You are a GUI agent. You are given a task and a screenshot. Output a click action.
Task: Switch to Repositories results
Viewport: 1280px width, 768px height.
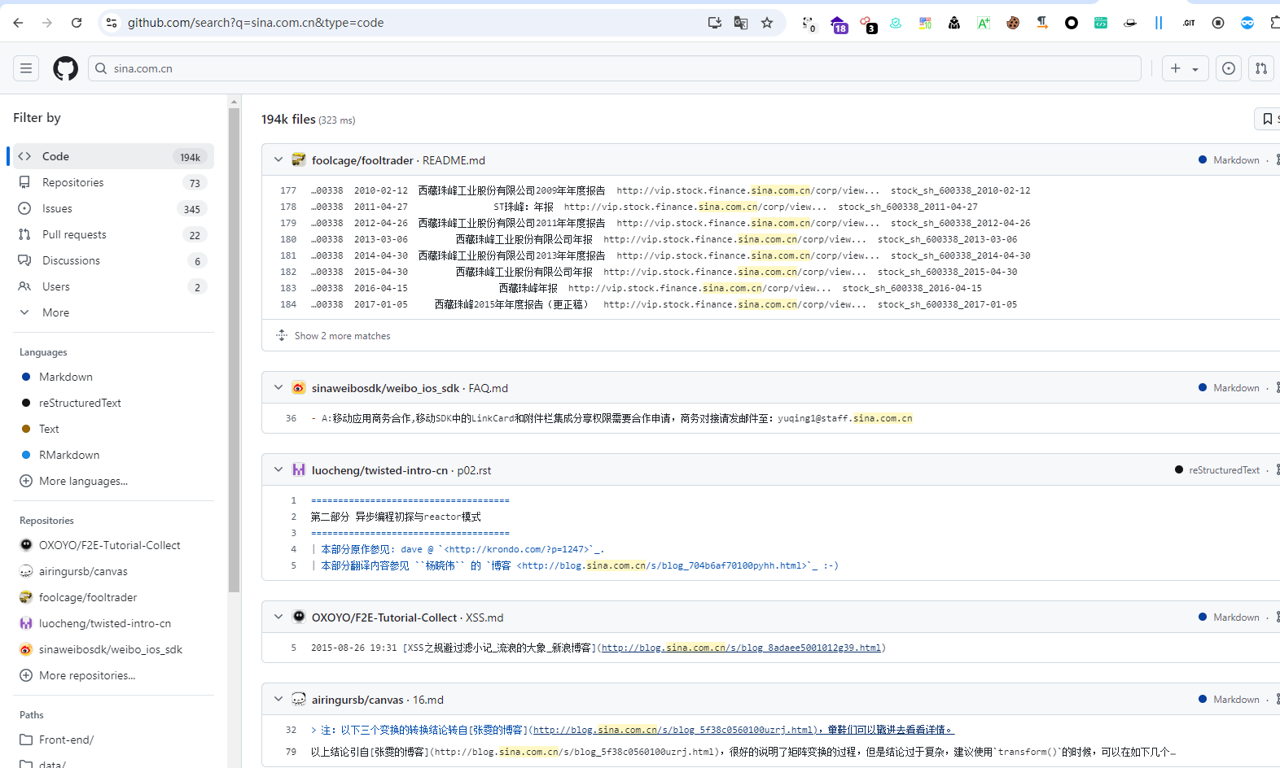pos(73,182)
